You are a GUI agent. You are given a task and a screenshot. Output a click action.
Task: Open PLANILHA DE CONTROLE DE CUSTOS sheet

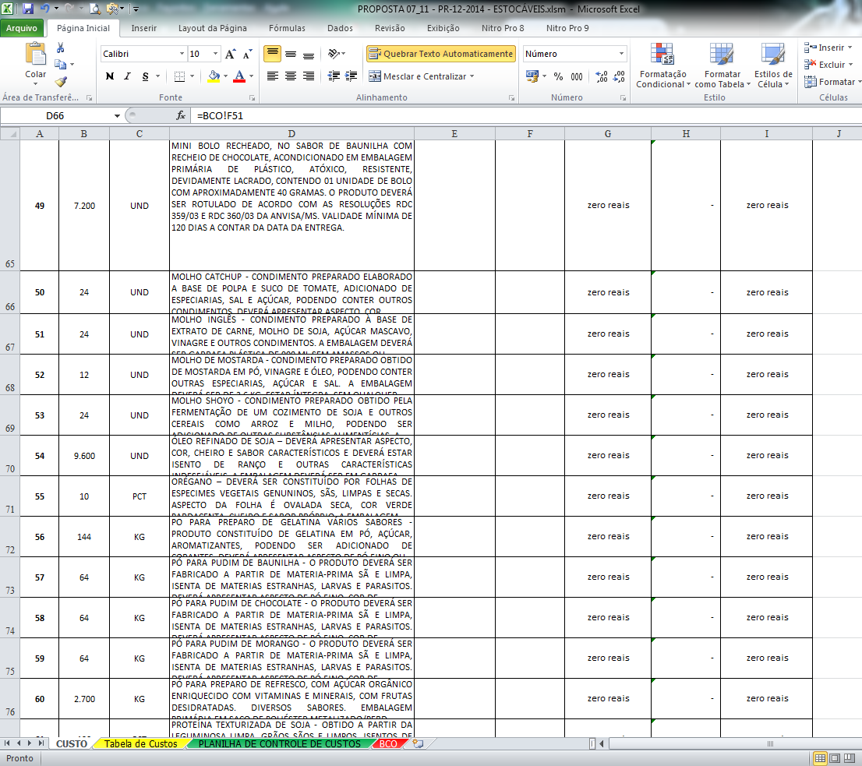(x=279, y=743)
